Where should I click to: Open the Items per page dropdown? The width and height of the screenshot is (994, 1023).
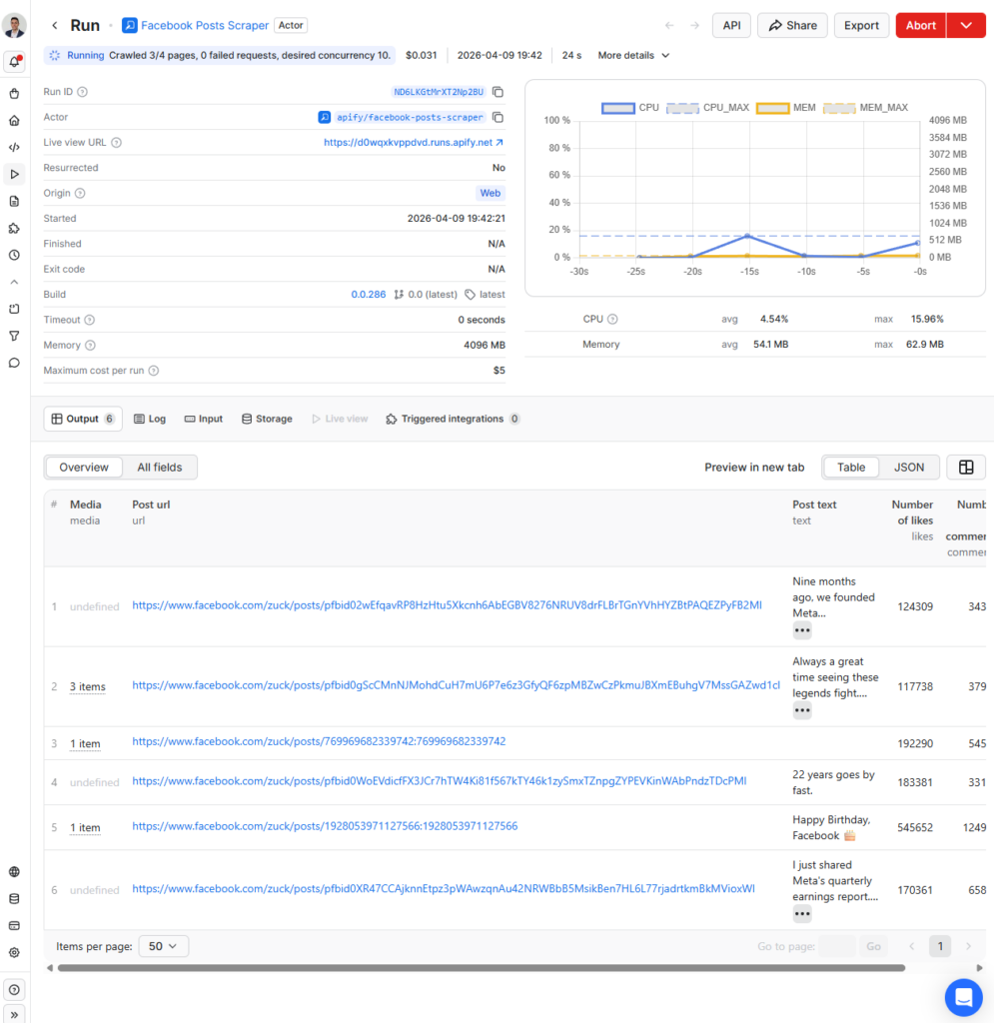pyautogui.click(x=163, y=946)
